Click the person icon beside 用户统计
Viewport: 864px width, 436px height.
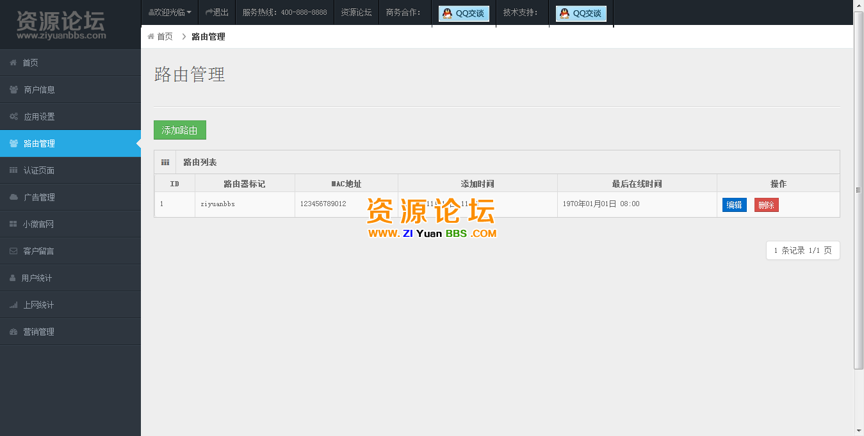[13, 278]
